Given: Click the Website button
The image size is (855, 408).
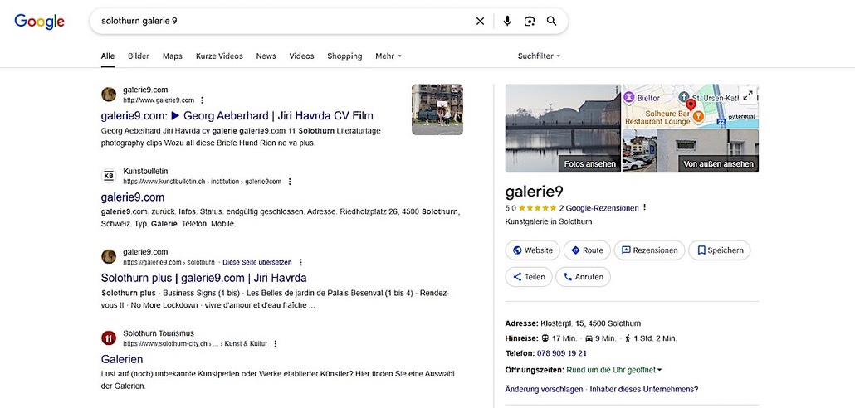Looking at the screenshot, I should click(532, 250).
